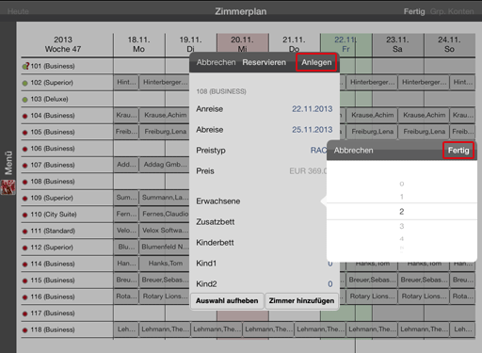This screenshot has width=482, height=353.
Task: Tap the red status dot of room 116
Action: coord(24,297)
